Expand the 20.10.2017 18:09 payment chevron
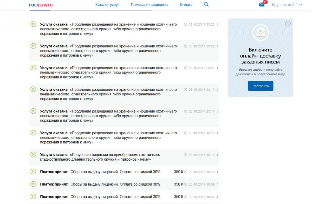Viewport: 312px width, 204px height. pos(218,185)
